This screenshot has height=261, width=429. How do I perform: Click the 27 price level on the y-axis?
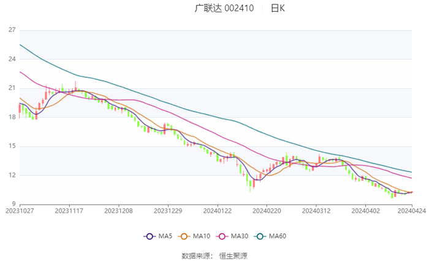pos(12,30)
